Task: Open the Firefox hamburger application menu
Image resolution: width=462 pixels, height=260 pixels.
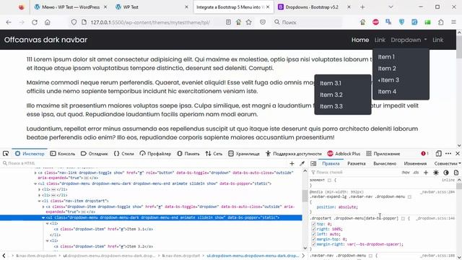Action: click(x=454, y=22)
